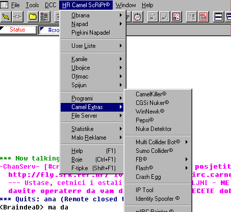The width and height of the screenshot is (231, 212).
Task: Expand the Multi Collider Bot© submenu
Action: click(x=158, y=142)
